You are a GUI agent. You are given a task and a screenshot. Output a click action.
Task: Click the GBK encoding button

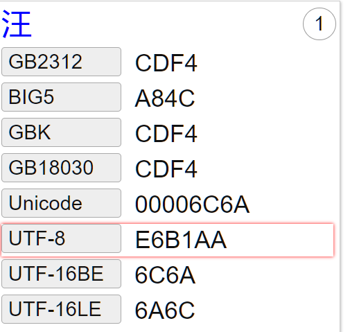click(61, 132)
